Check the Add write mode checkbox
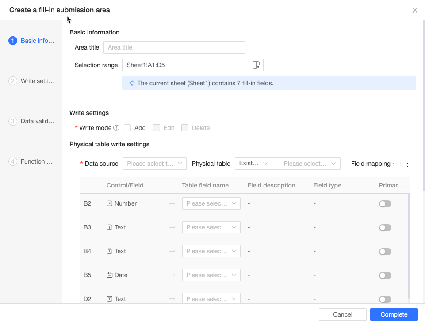Viewport: 425px width, 325px height. [127, 128]
